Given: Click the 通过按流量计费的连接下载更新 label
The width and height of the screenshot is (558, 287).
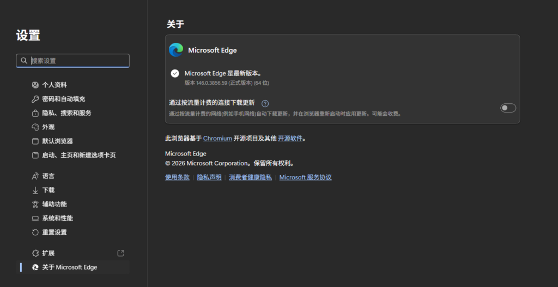Looking at the screenshot, I should (212, 103).
